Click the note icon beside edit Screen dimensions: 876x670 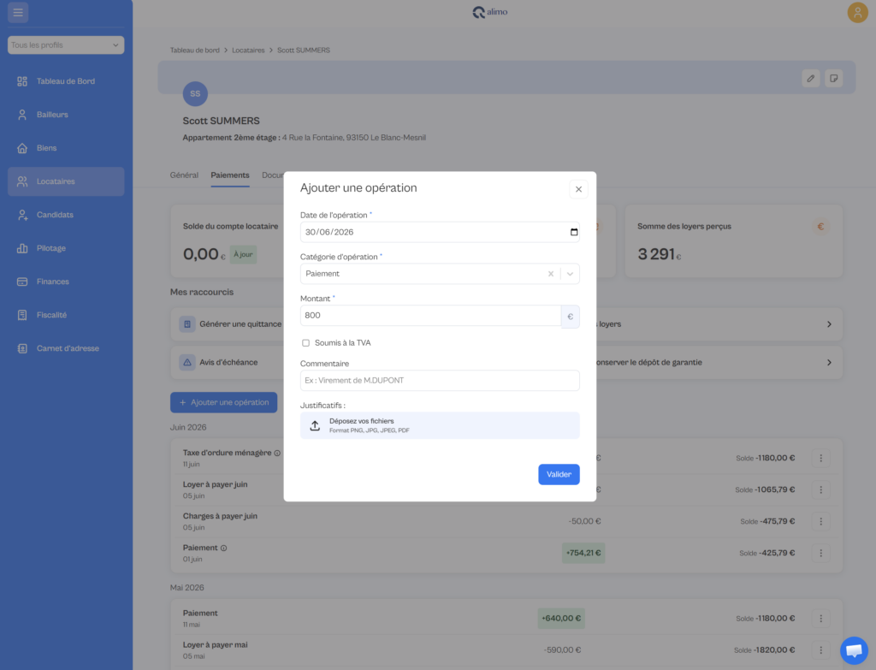833,78
